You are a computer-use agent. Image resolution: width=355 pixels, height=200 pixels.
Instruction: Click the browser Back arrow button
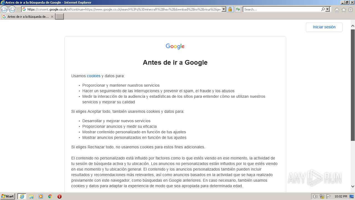click(x=4, y=9)
